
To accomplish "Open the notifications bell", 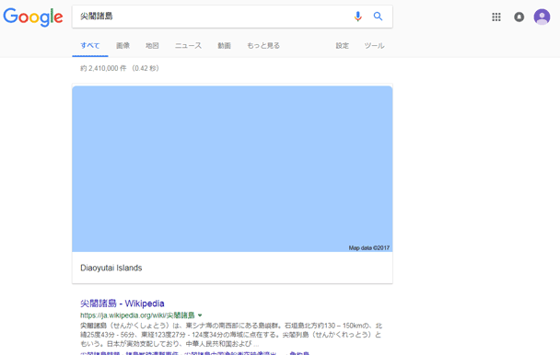I will (519, 17).
